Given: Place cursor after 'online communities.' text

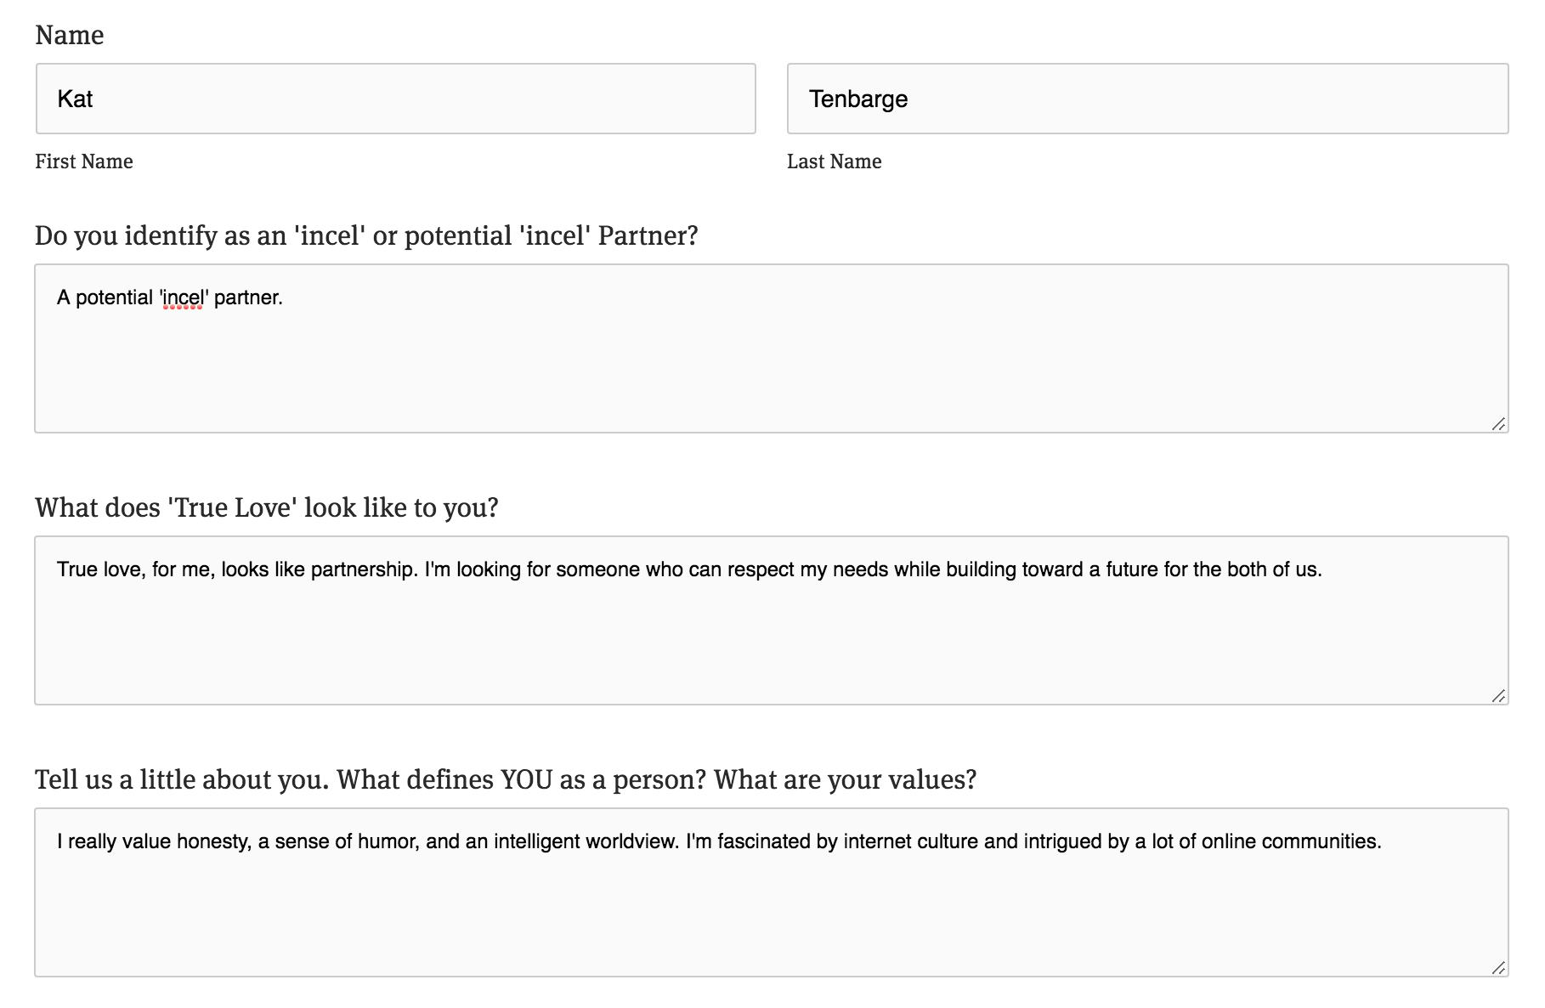Looking at the screenshot, I should click(1384, 841).
